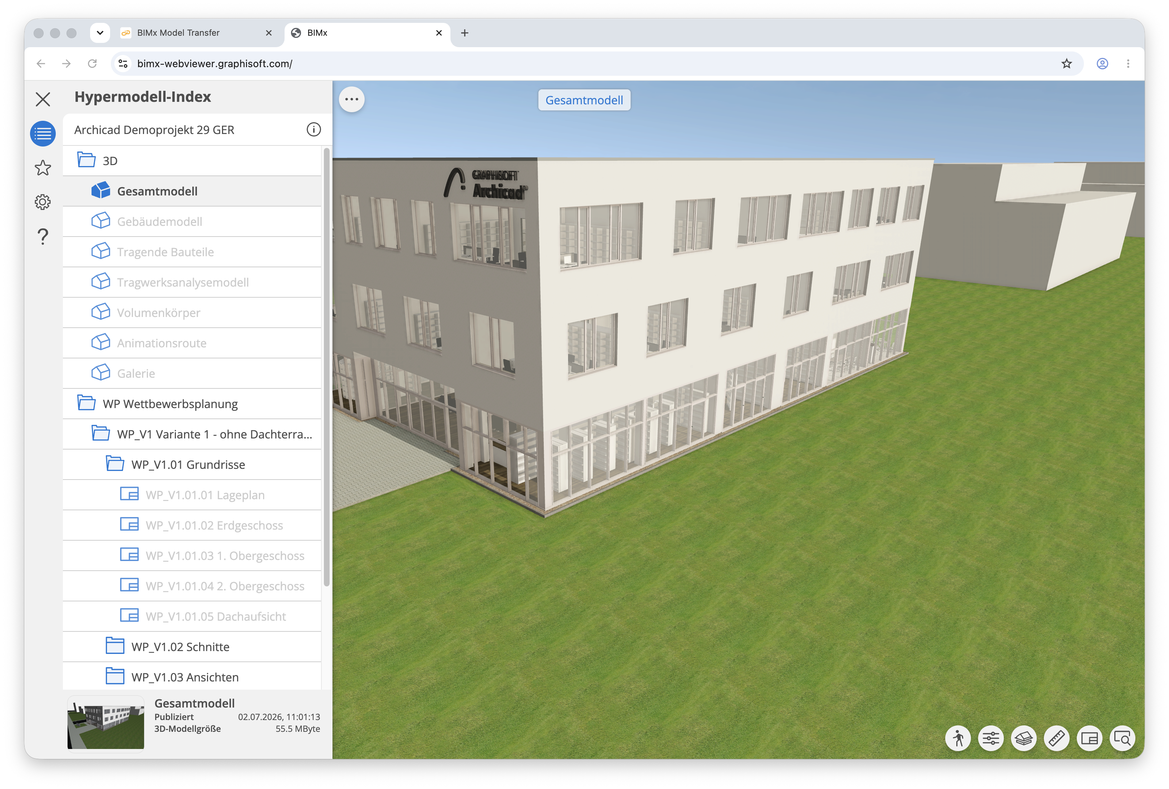1169x789 pixels.
Task: Open layers stack icon in viewer toolbar
Action: click(1024, 738)
